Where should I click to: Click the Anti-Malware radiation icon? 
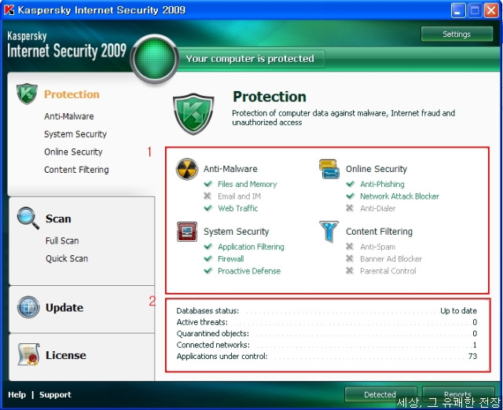pos(187,169)
